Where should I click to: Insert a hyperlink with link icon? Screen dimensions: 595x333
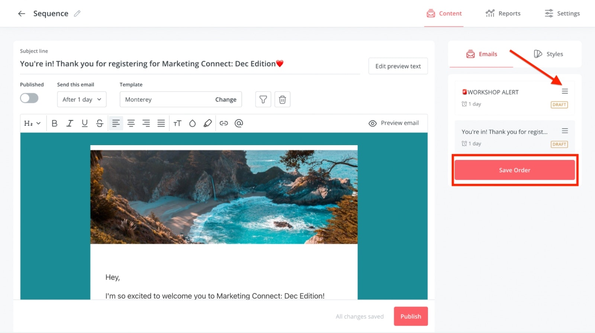tap(223, 123)
